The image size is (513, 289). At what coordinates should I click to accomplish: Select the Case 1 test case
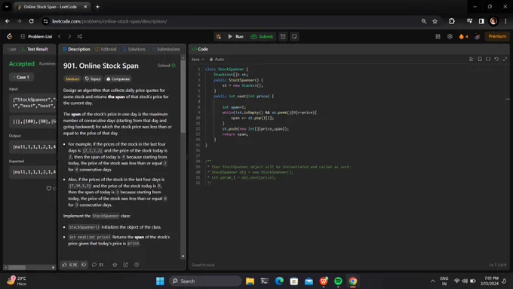point(21,77)
